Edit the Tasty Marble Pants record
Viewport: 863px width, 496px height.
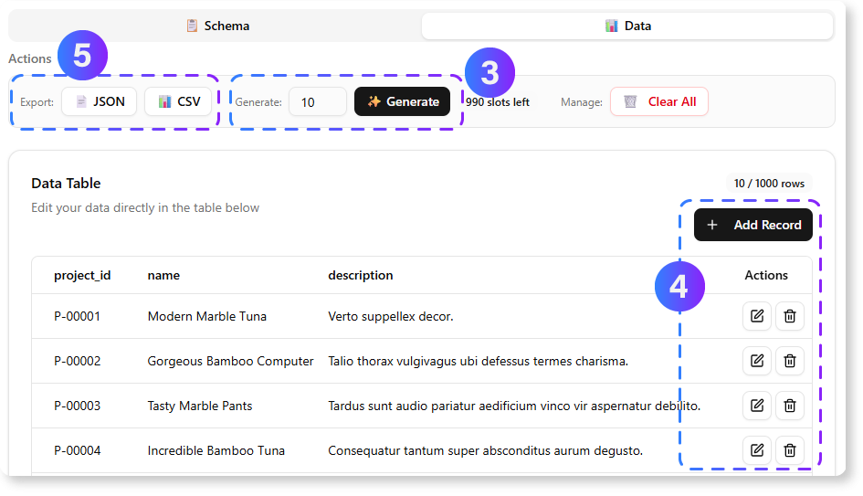pyautogui.click(x=756, y=406)
